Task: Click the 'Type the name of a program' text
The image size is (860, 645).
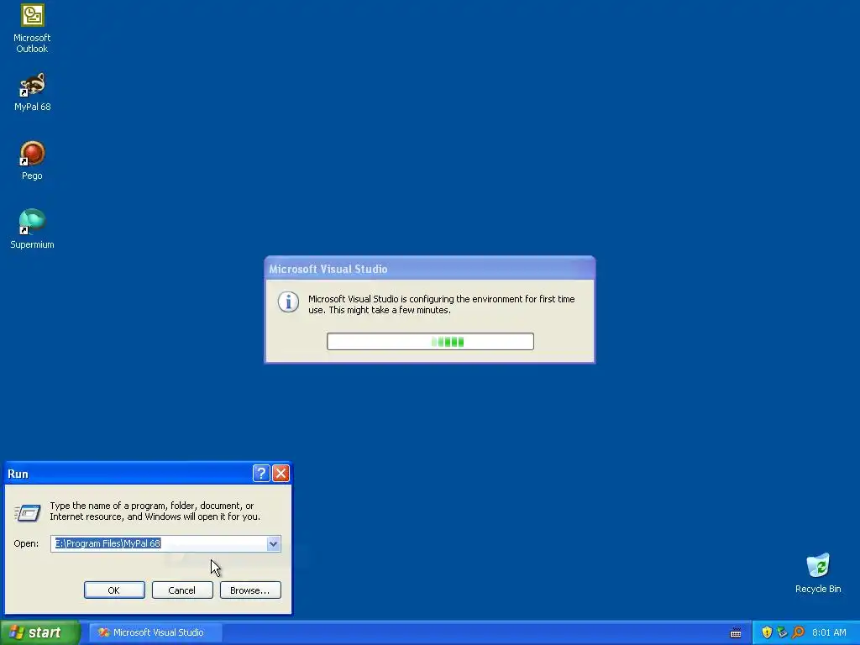Action: click(155, 511)
